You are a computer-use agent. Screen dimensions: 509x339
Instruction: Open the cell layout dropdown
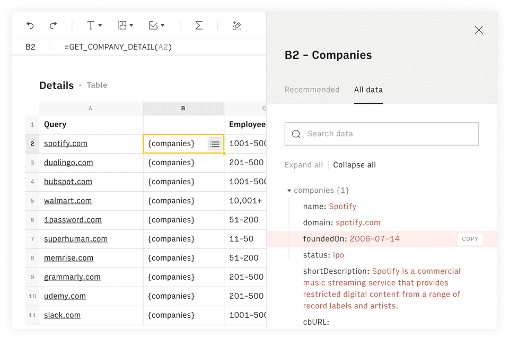tap(125, 25)
